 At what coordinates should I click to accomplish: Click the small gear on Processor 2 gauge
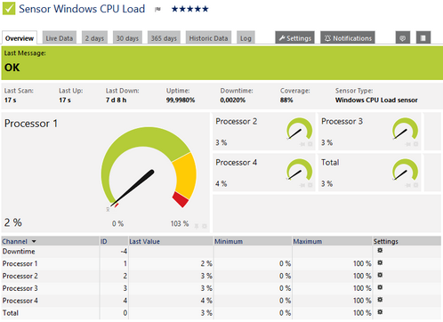310,144
